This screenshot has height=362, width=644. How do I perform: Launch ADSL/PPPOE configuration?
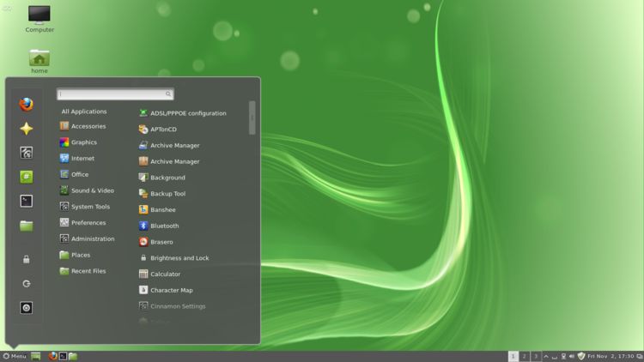point(183,113)
